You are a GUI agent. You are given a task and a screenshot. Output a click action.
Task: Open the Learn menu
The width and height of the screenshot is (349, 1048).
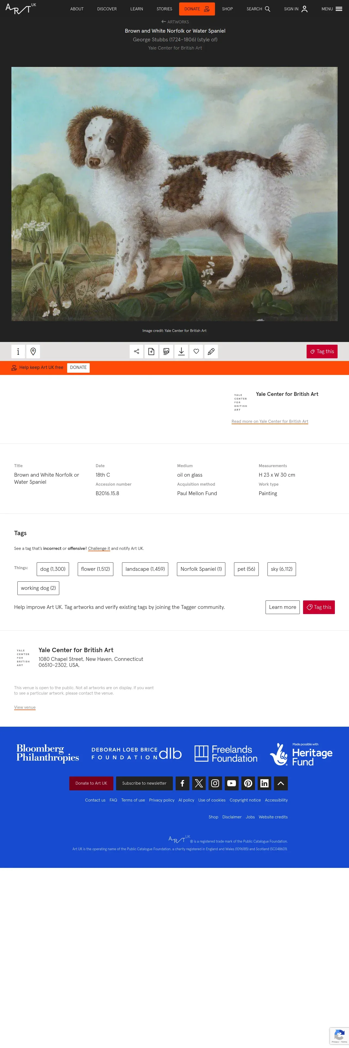tap(136, 9)
